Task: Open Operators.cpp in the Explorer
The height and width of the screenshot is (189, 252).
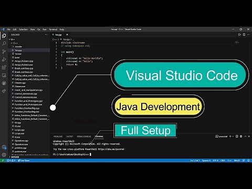Action: (x=22, y=141)
